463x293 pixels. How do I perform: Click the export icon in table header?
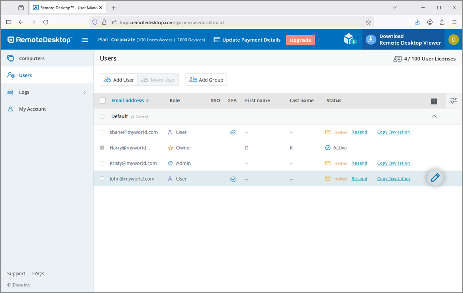(434, 101)
